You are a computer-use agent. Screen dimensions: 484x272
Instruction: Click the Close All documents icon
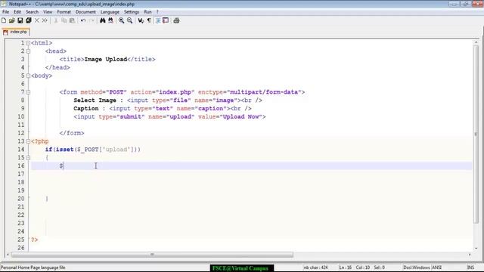pyautogui.click(x=45, y=20)
